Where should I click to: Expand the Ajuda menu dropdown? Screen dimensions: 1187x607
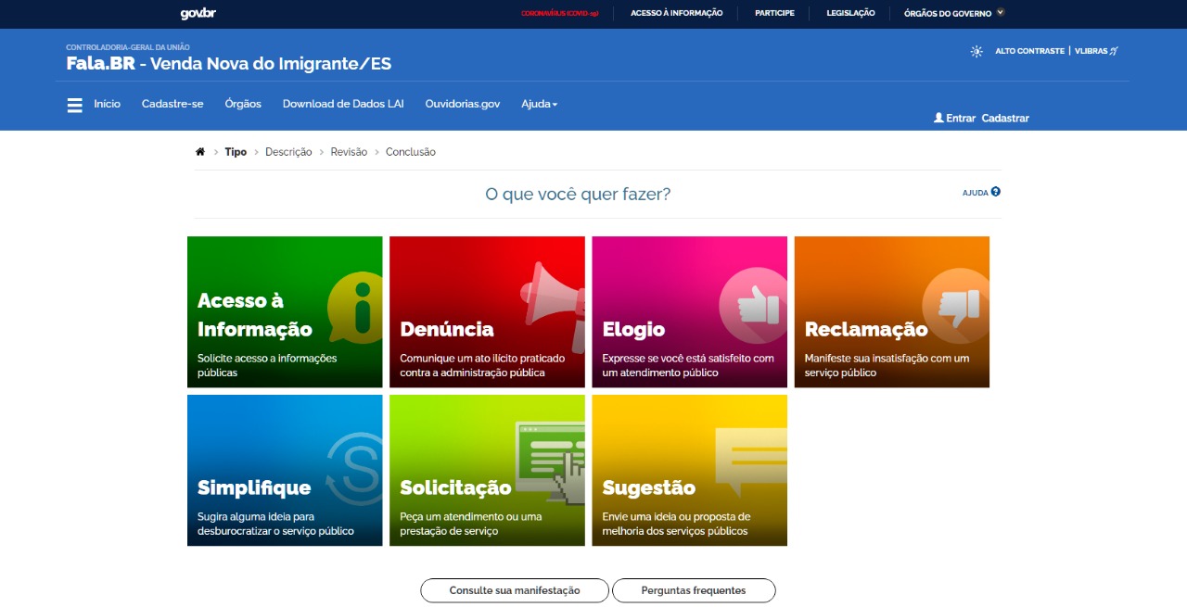coord(540,104)
